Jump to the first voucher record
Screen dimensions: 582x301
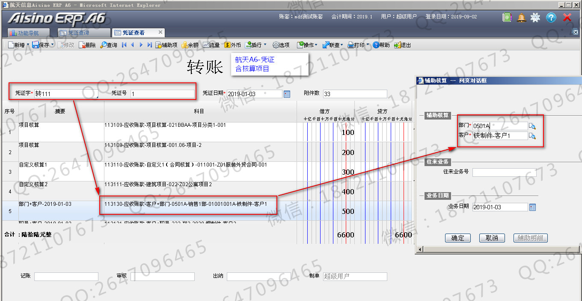[124, 45]
